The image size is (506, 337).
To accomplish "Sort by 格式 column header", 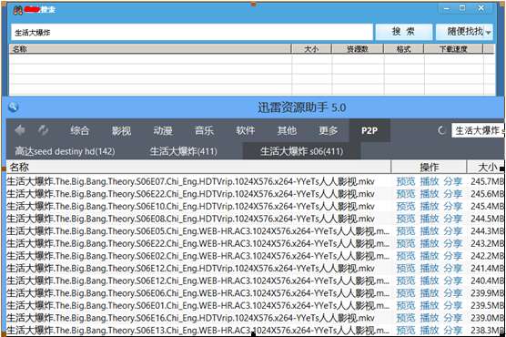I will [403, 49].
